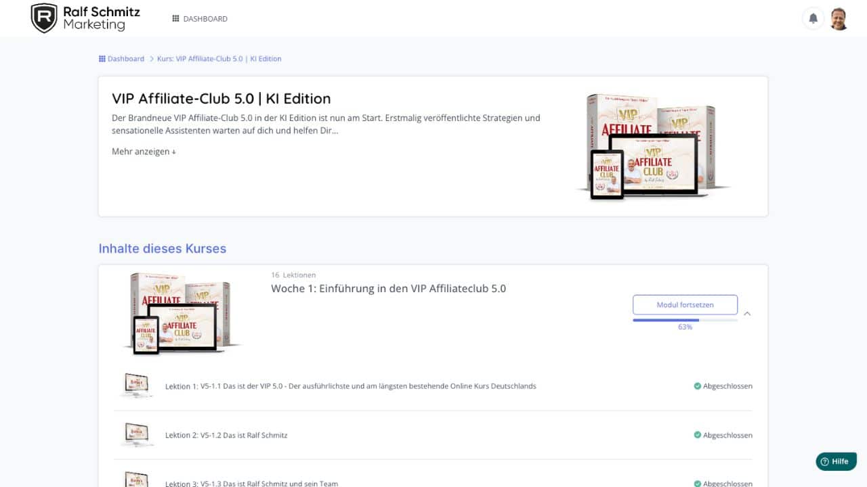Open Woche 1: Einführung in den VIP Affiliateclub 5.0
867x487 pixels.
388,289
